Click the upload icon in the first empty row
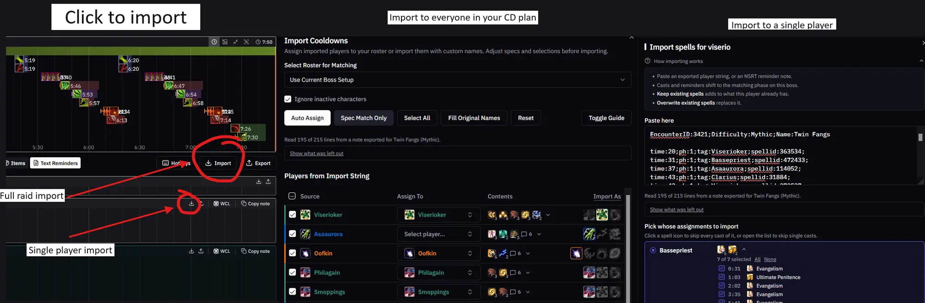925x303 pixels. pos(268,181)
